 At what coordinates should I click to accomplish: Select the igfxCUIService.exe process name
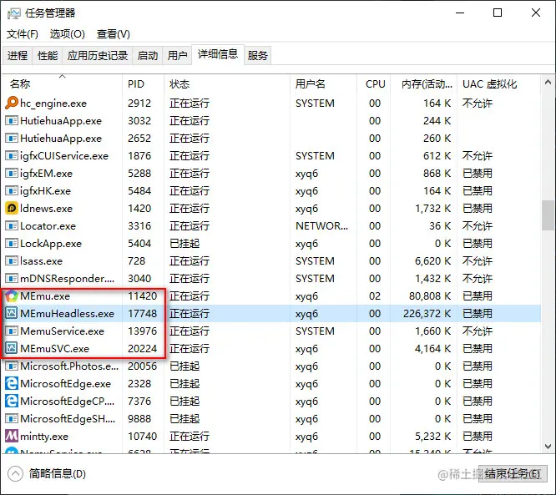click(64, 155)
